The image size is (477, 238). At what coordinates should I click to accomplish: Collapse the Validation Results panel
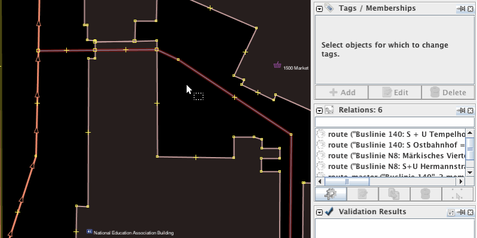pos(319,212)
